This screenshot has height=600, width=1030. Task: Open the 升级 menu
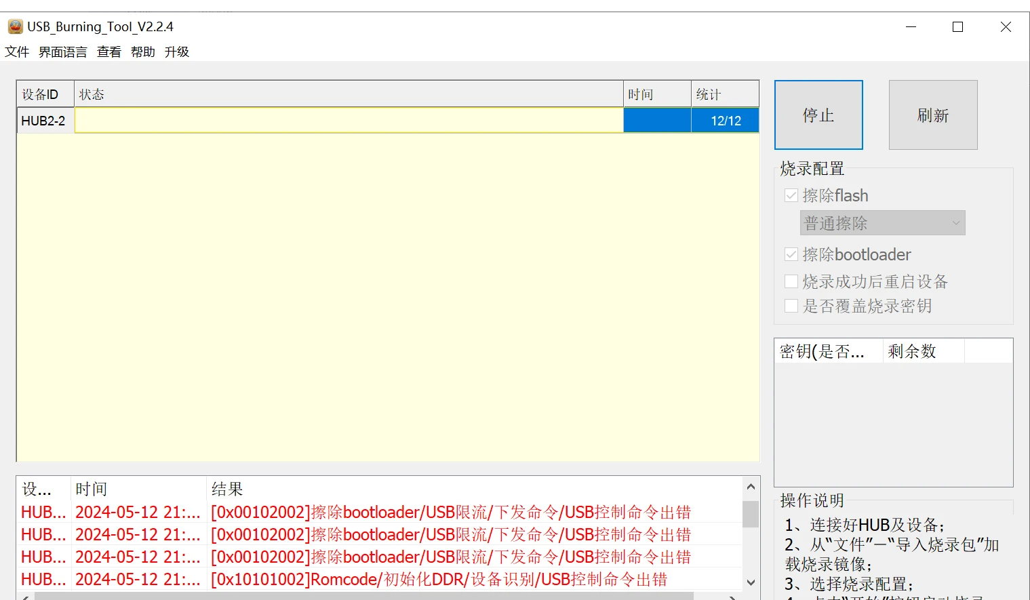click(176, 52)
